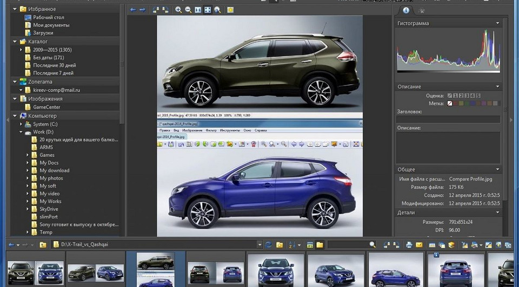Open Мои документы folder
The image size is (519, 287).
[51, 25]
